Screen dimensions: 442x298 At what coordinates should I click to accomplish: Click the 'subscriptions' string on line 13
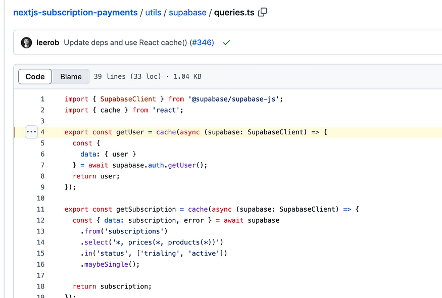coord(134,231)
